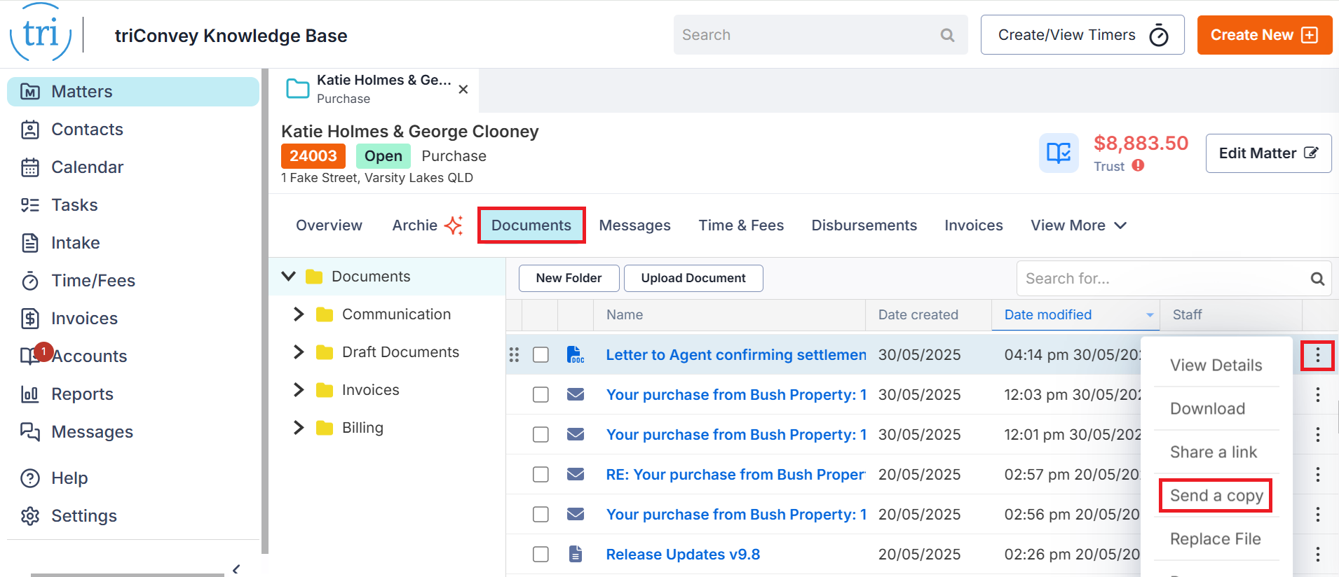Viewport: 1339px width, 577px height.
Task: Click the Edit Matter button
Action: point(1268,153)
